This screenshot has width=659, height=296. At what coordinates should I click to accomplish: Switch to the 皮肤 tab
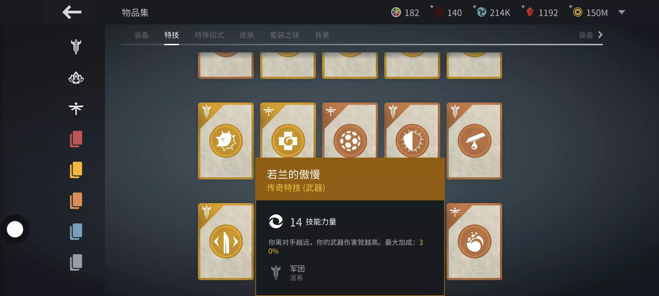click(247, 35)
